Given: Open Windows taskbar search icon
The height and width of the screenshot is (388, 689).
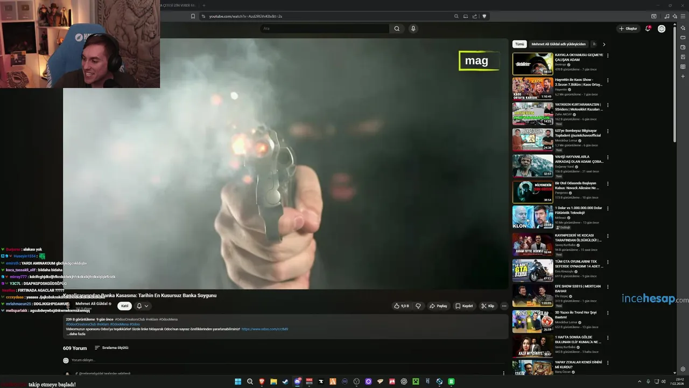Looking at the screenshot, I should click(250, 382).
